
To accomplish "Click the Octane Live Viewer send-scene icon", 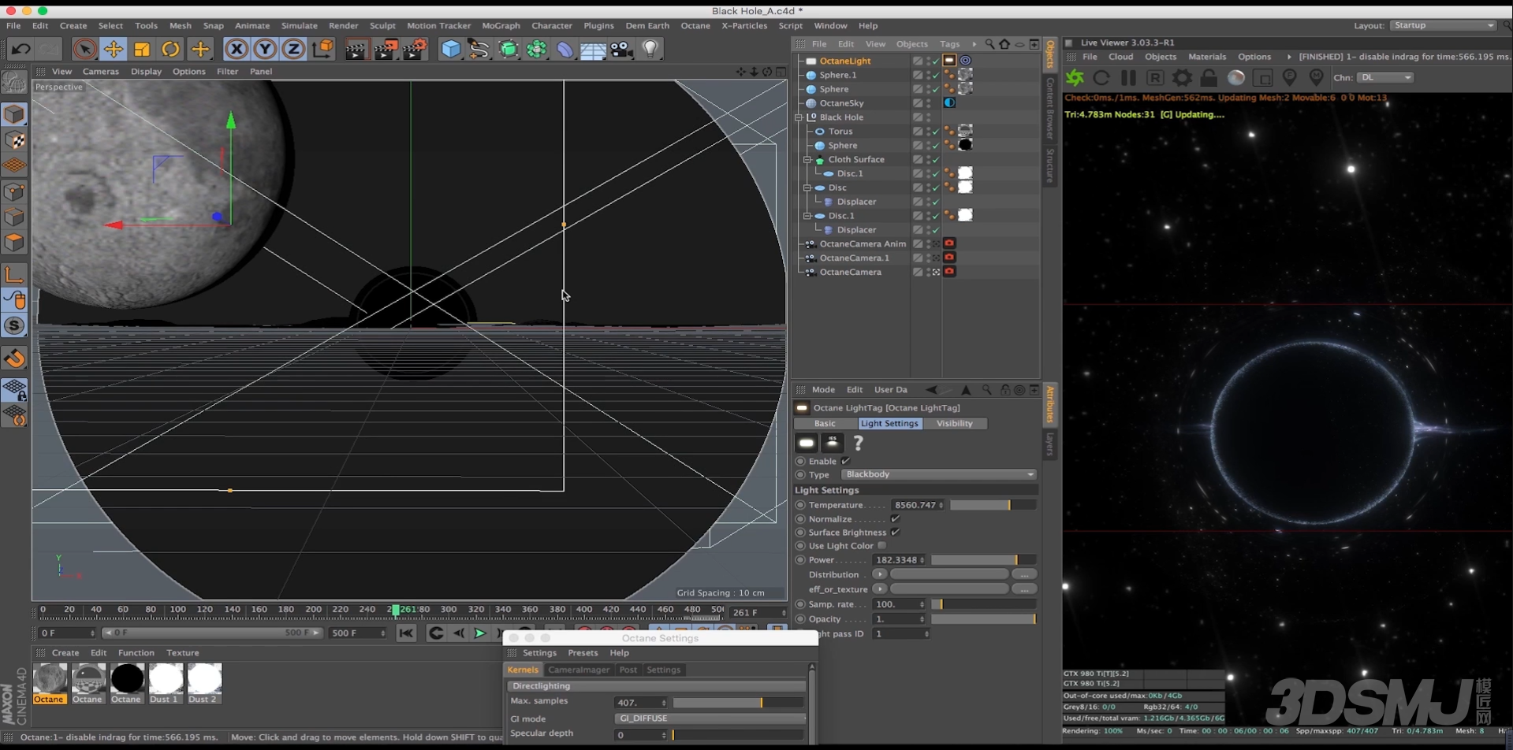I will click(x=1075, y=77).
